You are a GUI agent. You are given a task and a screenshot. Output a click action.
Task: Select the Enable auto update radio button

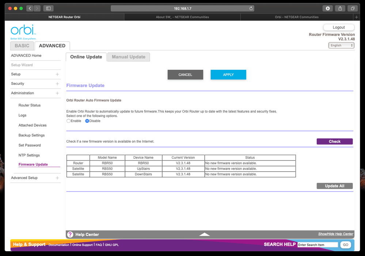68,121
